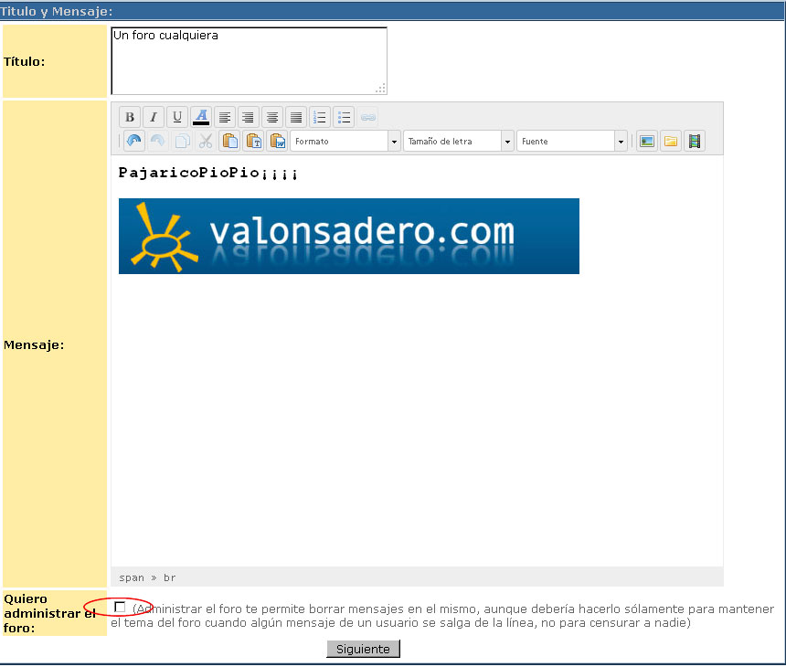This screenshot has width=786, height=667.
Task: Align message text to the left
Action: tap(225, 117)
